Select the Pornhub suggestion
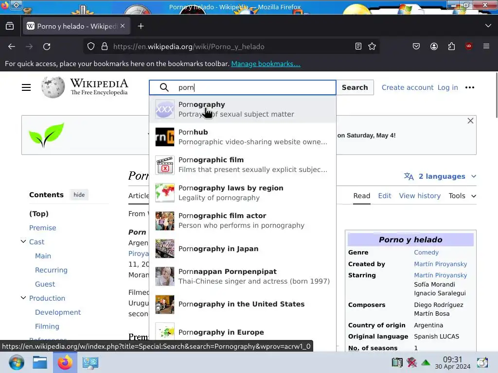The height and width of the screenshot is (373, 498). click(243, 136)
